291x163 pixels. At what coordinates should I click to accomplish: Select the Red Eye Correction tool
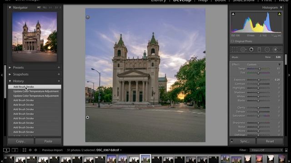(x=251, y=49)
